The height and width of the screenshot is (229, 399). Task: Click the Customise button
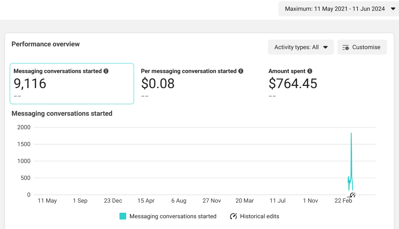[x=362, y=47]
